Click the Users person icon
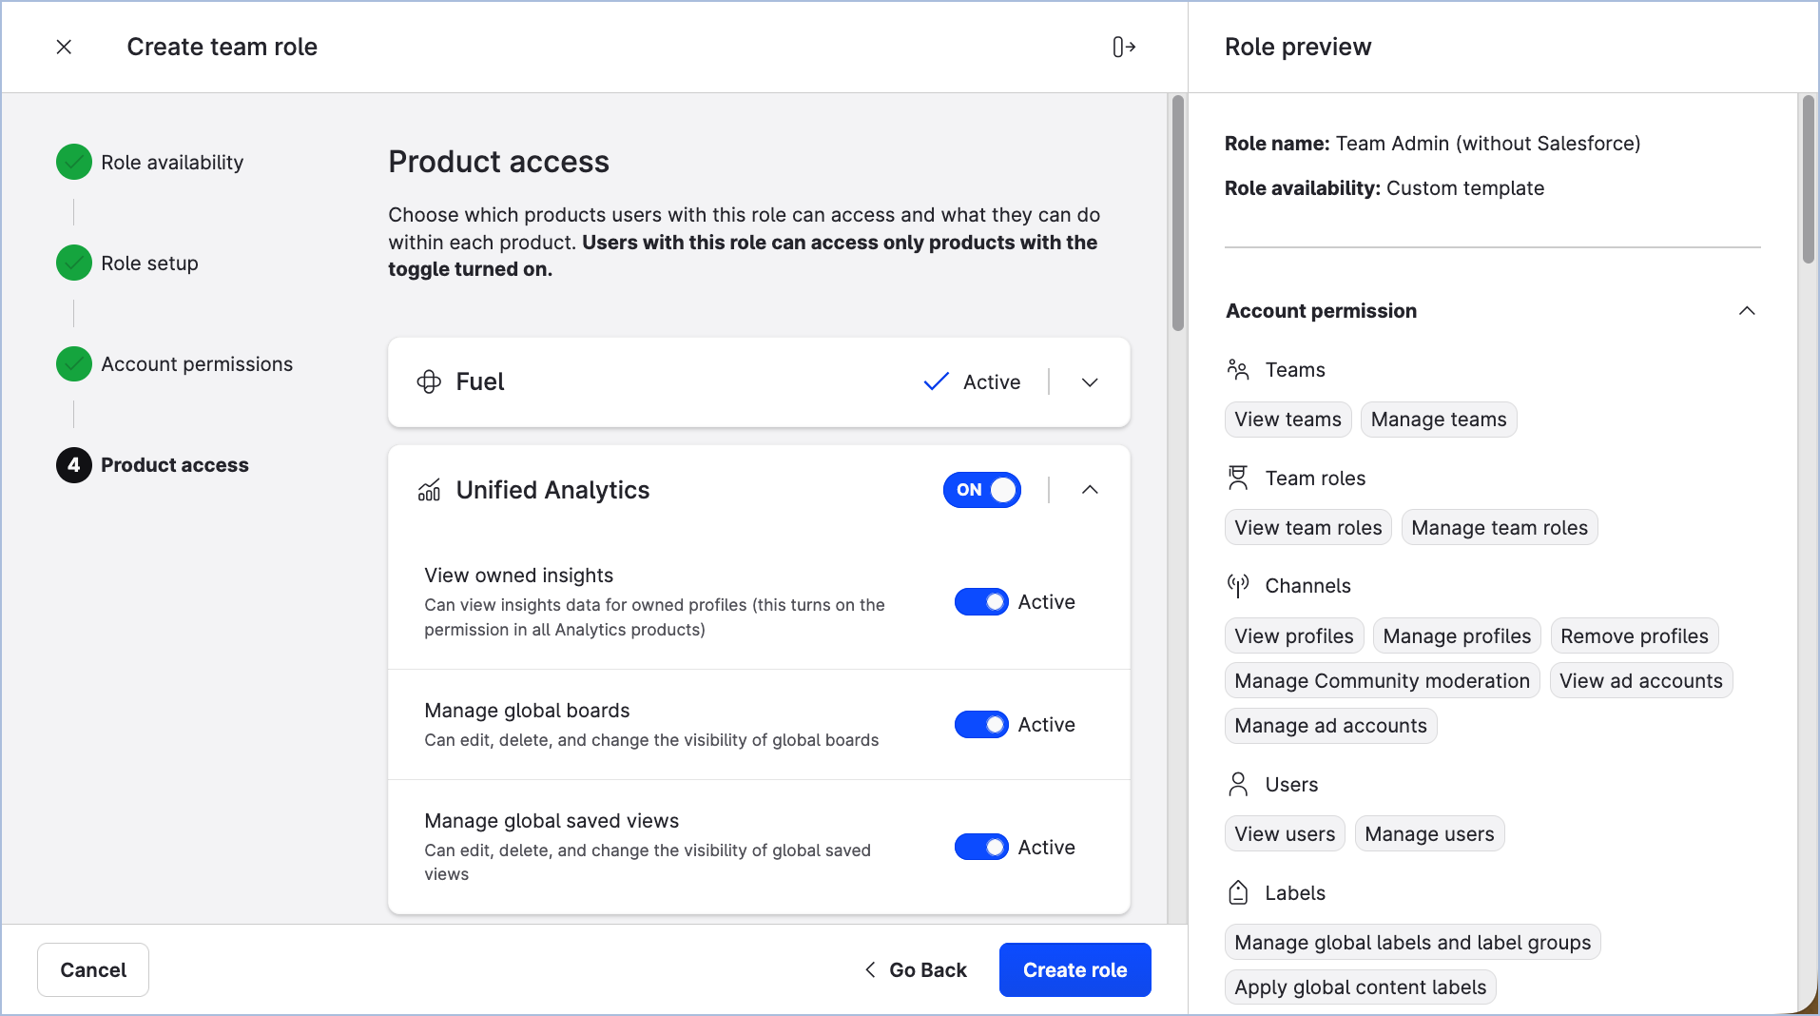Image resolution: width=1820 pixels, height=1016 pixels. pos(1238,784)
